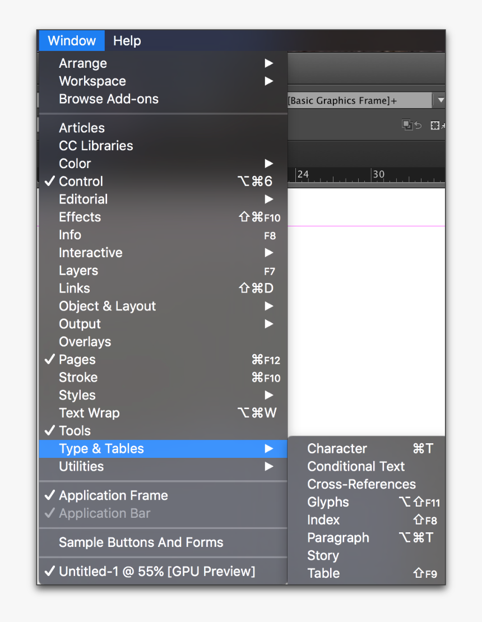482x622 pixels.
Task: Toggle the Tools panel checkmark
Action: 163,431
